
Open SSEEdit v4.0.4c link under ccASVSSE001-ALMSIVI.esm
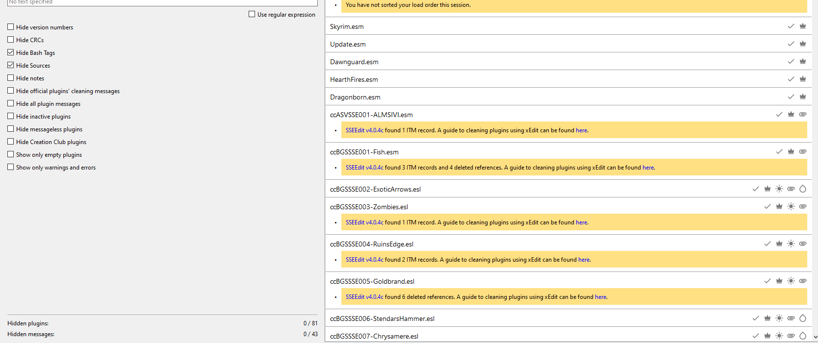coord(364,130)
